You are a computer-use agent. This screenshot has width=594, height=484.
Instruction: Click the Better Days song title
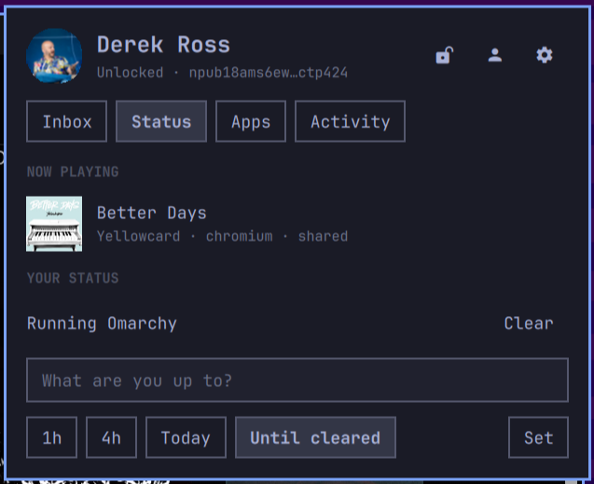click(x=151, y=213)
